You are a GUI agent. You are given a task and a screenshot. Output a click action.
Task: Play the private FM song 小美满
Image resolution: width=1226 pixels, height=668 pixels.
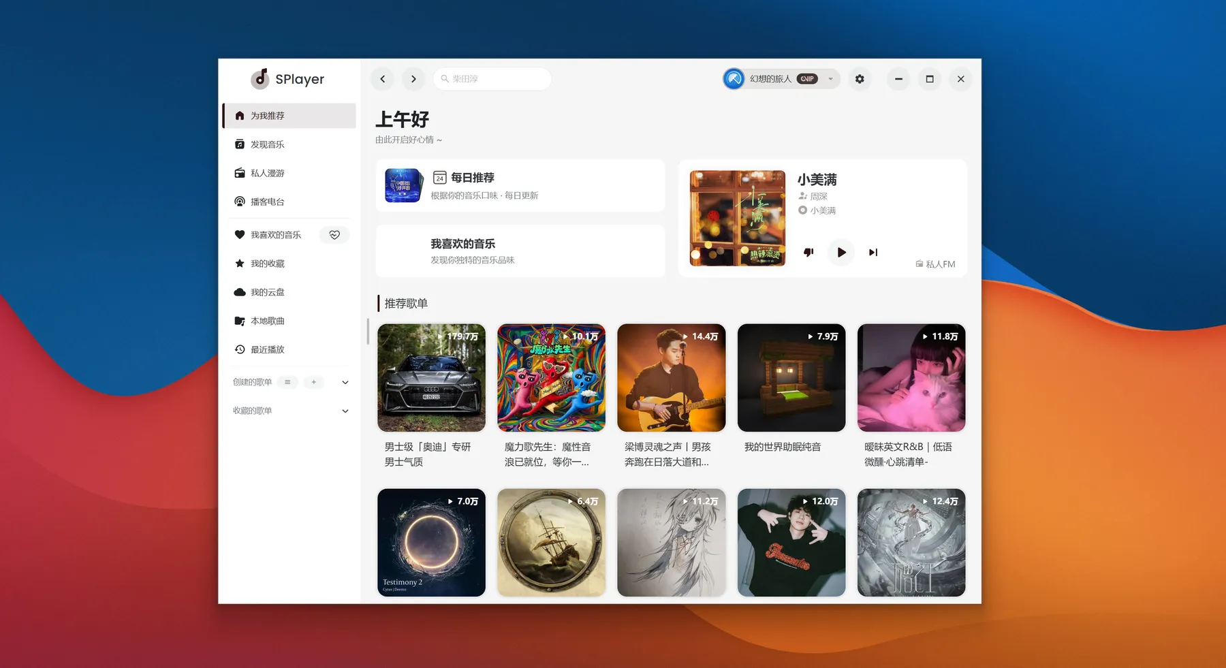coord(841,253)
